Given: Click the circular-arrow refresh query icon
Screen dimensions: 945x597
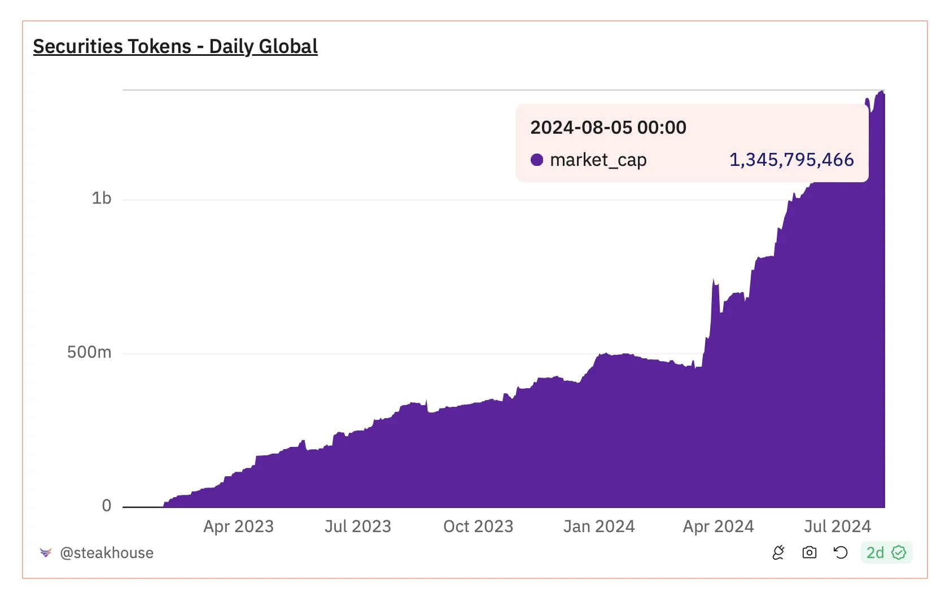Looking at the screenshot, I should (841, 552).
